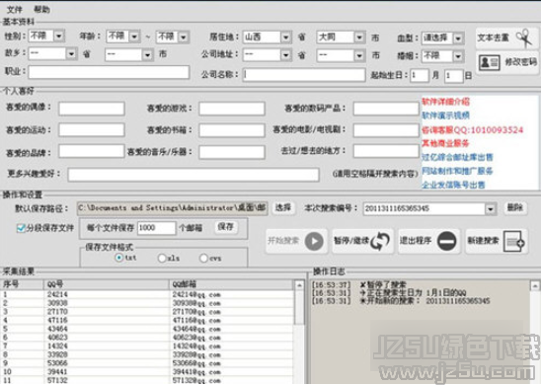Click the 喜爱的音乐/乐器 input field
Screen dimensions: 541x385
coord(232,152)
